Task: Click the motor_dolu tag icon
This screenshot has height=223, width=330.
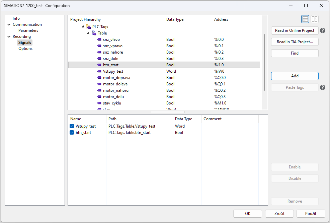Action: tap(99, 97)
